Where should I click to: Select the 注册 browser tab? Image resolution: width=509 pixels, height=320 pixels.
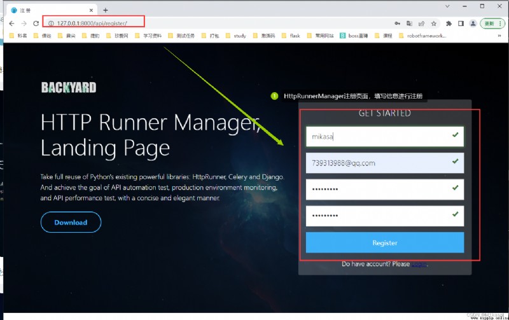pyautogui.click(x=52, y=10)
